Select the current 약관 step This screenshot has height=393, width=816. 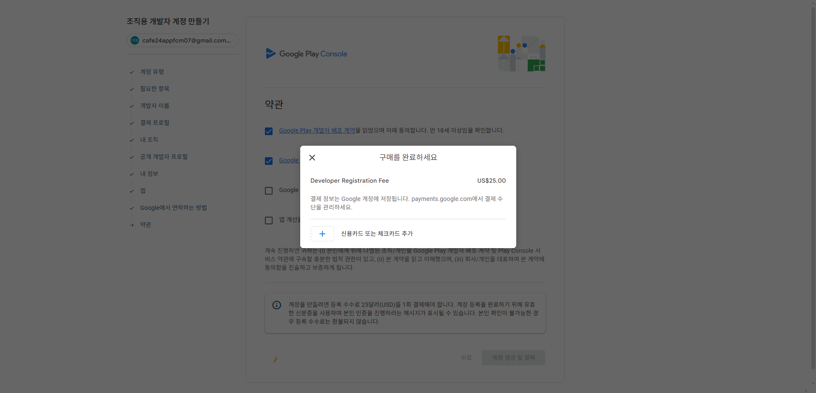click(145, 225)
